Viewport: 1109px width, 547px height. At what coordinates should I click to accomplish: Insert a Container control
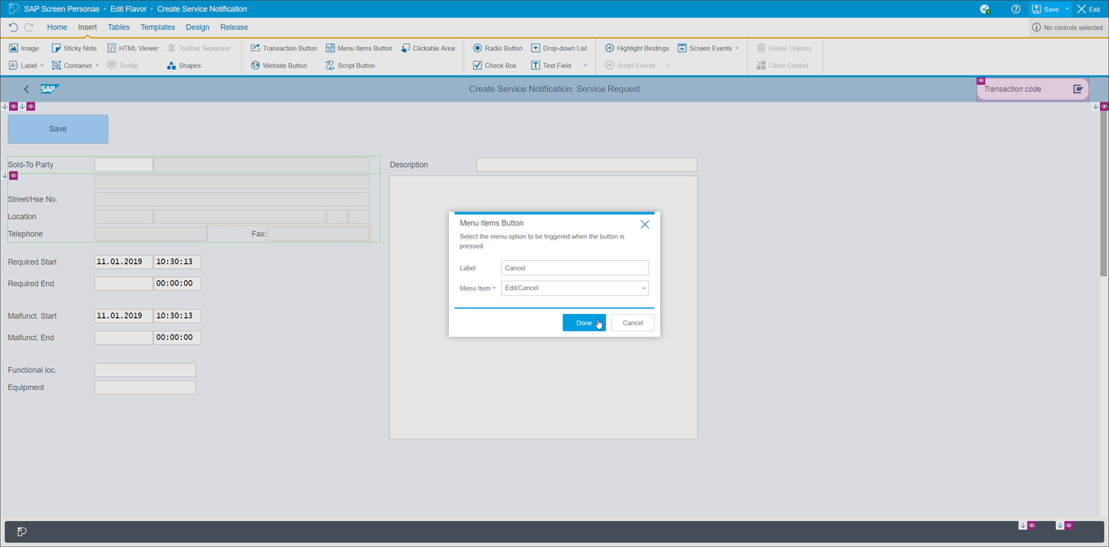coord(72,65)
